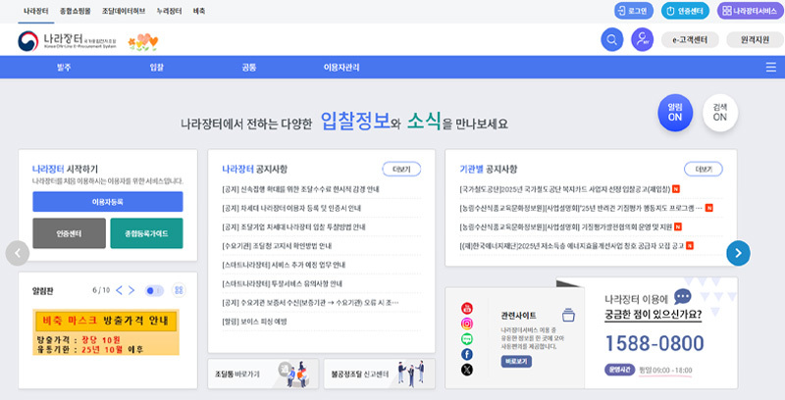Toggle the 검색 ON round button
Screen dimensions: 785x400
720,113
